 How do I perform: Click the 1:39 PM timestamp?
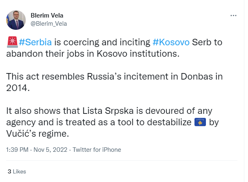pyautogui.click(x=18, y=150)
